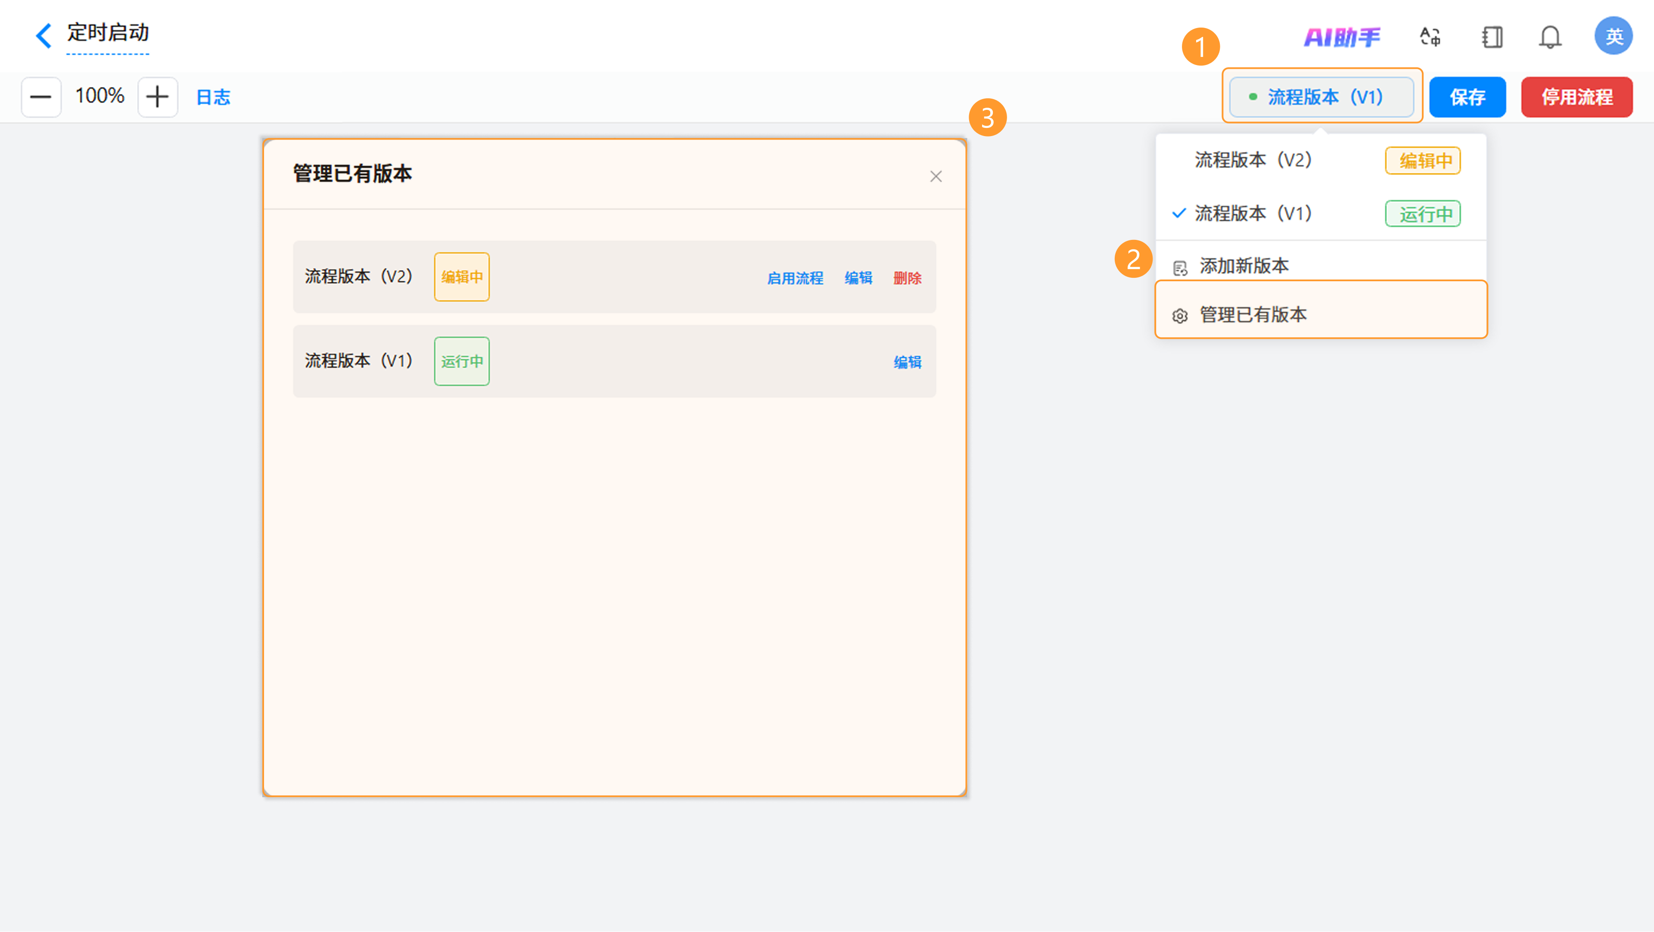Click the 100% zoom level value
The height and width of the screenshot is (932, 1654).
[99, 96]
